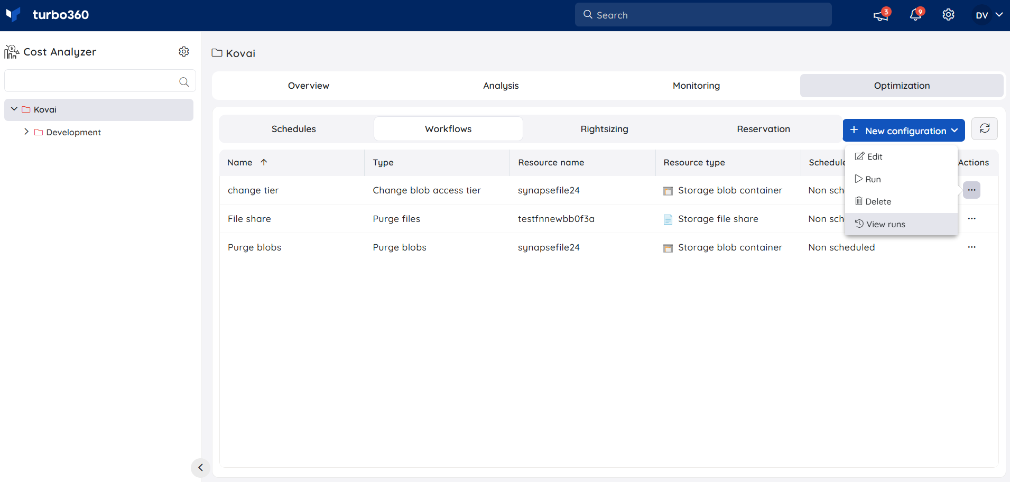The width and height of the screenshot is (1010, 482).
Task: Open the announcements megaphone icon
Action: [x=881, y=15]
